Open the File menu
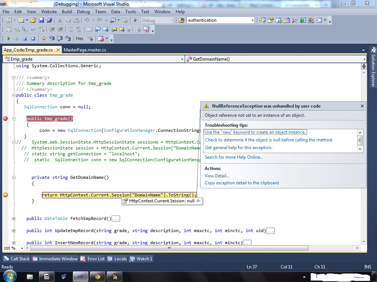377x282 pixels. [6, 11]
